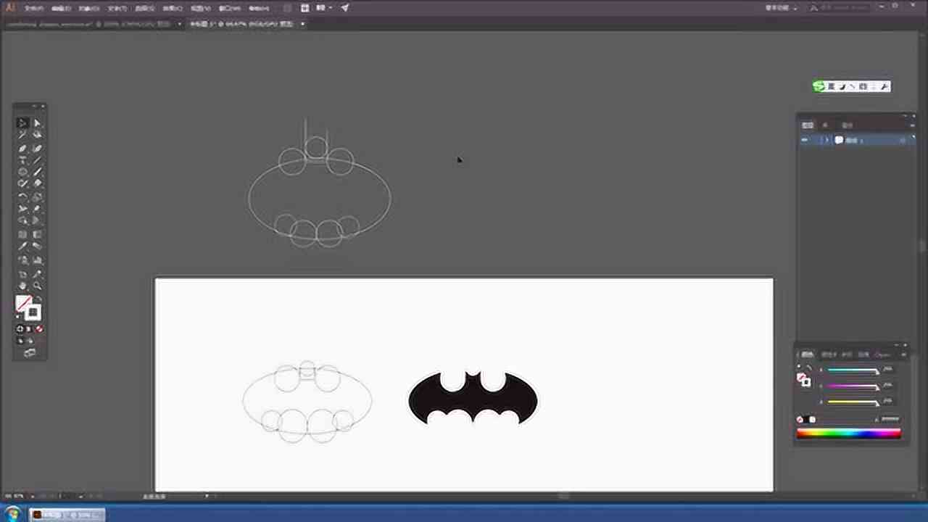Select the Curvature tool
The height and width of the screenshot is (522, 928).
coord(37,148)
